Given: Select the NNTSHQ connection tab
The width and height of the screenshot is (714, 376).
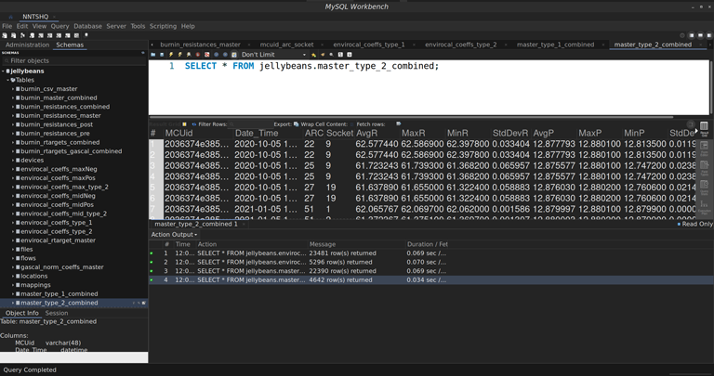Looking at the screenshot, I should (x=35, y=17).
